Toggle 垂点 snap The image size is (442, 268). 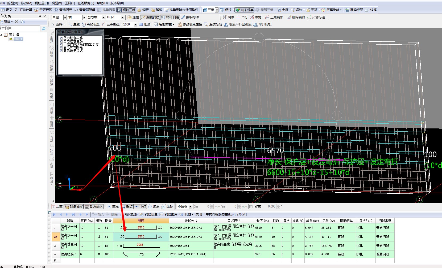click(x=127, y=206)
